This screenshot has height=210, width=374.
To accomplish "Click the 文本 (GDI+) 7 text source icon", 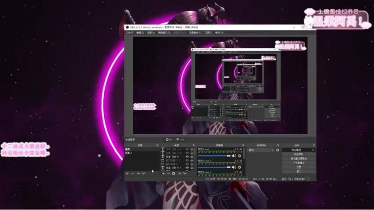I will [x=163, y=168].
